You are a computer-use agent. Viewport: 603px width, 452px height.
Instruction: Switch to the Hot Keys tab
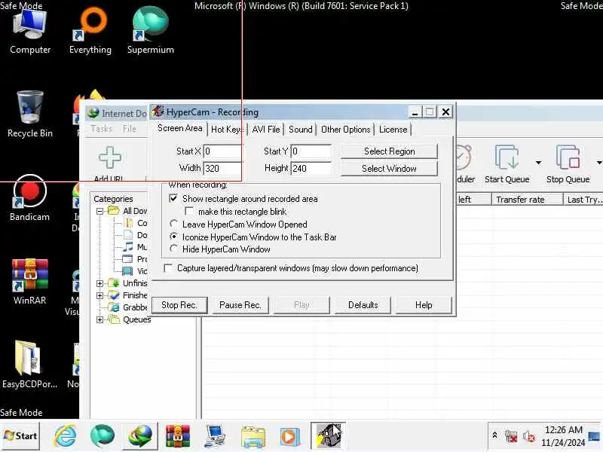pos(227,130)
